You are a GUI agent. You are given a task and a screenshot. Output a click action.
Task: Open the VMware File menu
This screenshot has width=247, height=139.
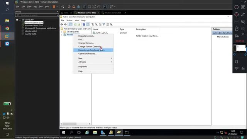pos(18,7)
